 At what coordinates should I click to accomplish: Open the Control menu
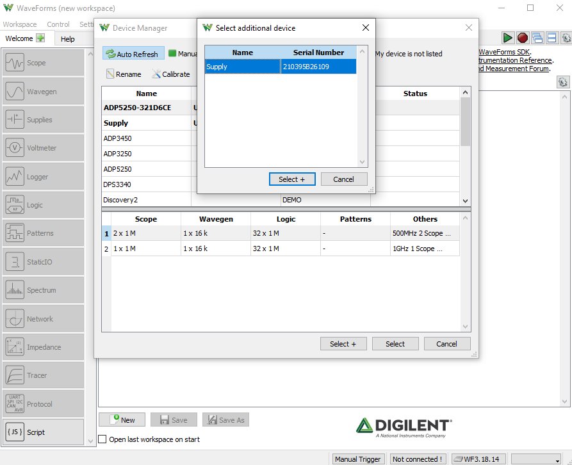click(58, 24)
